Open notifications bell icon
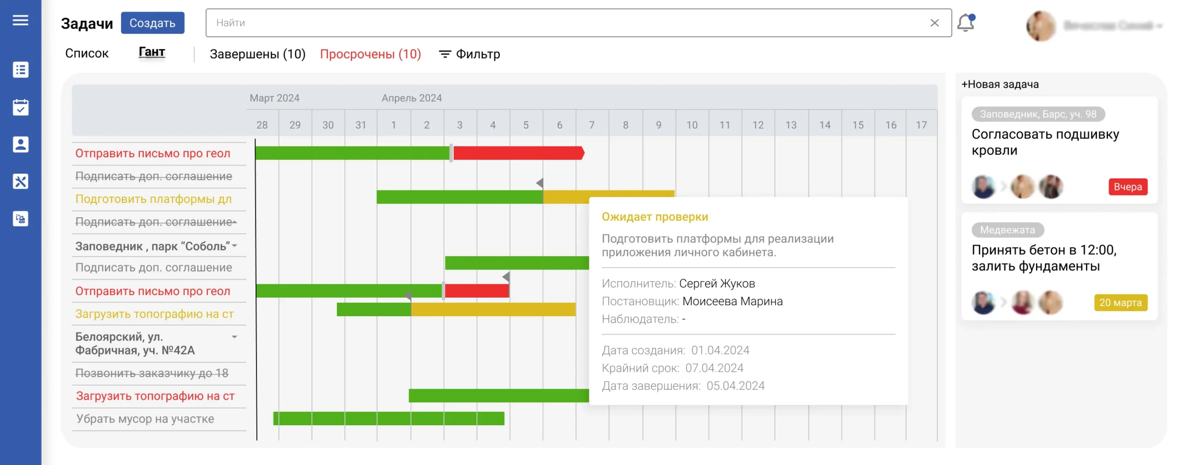This screenshot has height=465, width=1185. [965, 23]
